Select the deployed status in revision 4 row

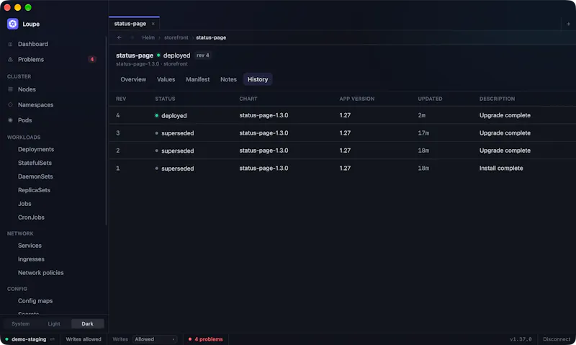coord(171,115)
